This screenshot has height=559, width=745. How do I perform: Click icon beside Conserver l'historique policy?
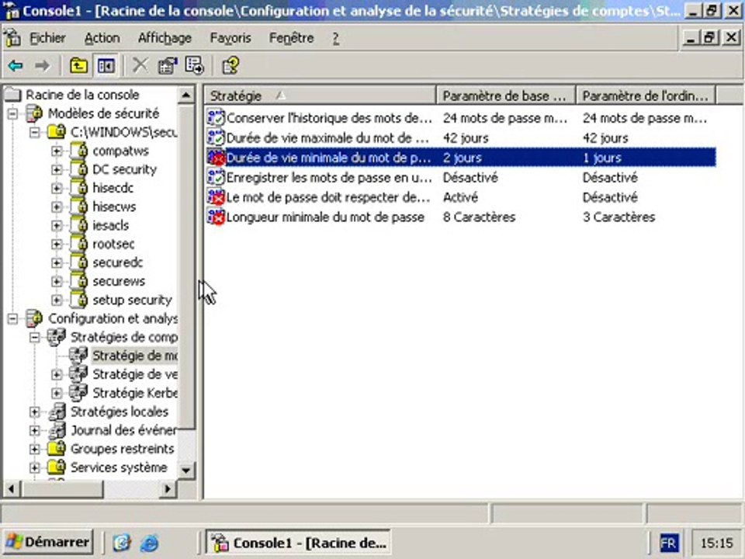217,118
